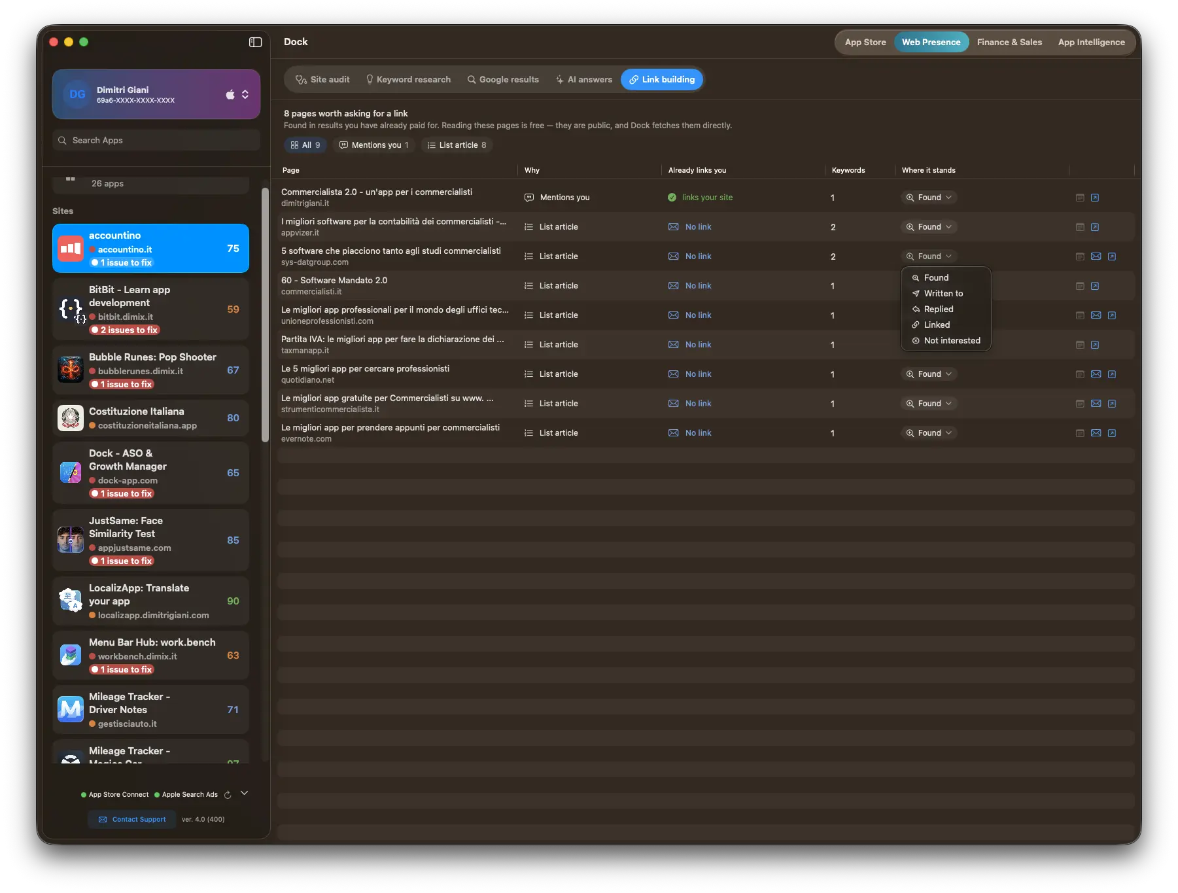Choose Linked in the status menu
Image resolution: width=1178 pixels, height=893 pixels.
(946, 325)
